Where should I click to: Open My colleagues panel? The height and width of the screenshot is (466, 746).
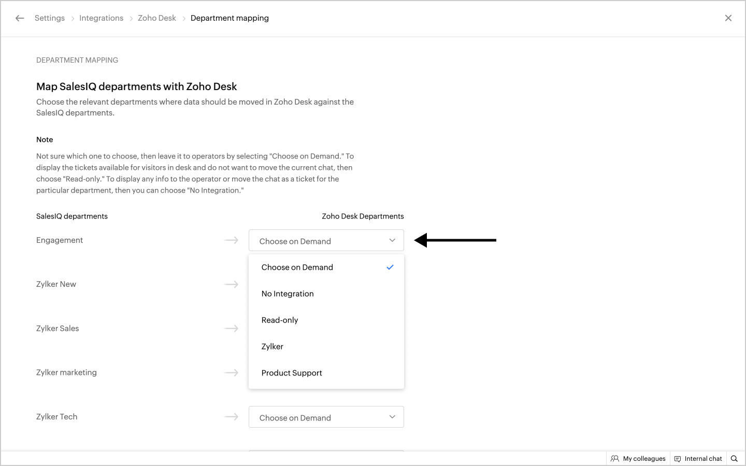pyautogui.click(x=638, y=459)
